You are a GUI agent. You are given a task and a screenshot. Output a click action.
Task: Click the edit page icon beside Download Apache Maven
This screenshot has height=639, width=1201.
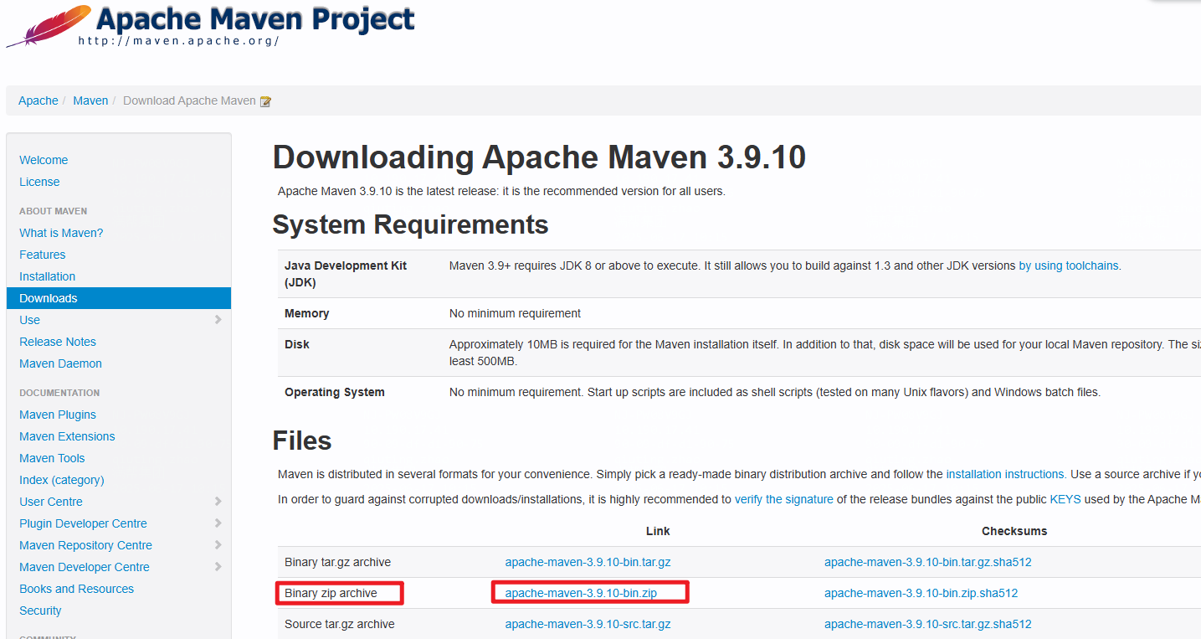point(266,101)
